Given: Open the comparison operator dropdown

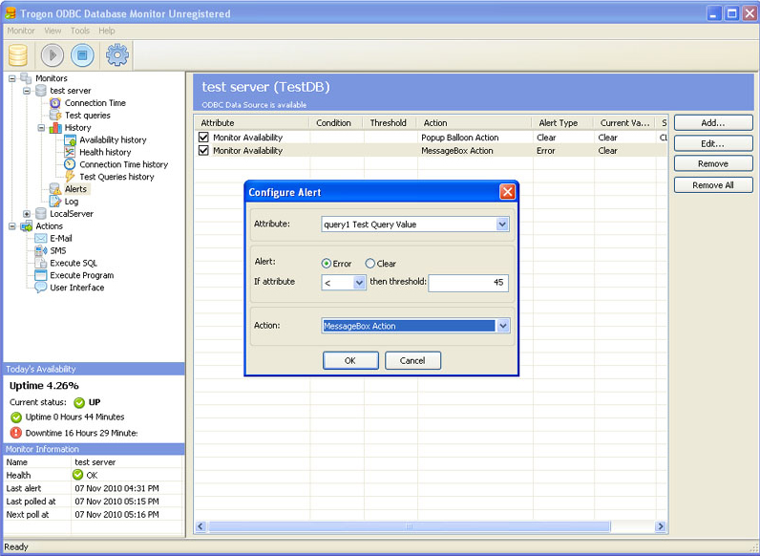Looking at the screenshot, I should click(359, 283).
